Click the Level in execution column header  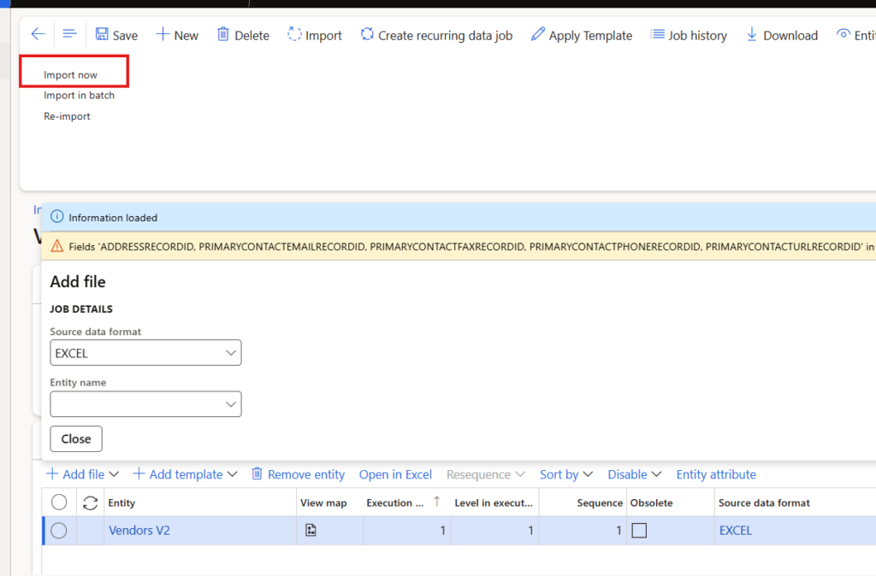pos(494,503)
